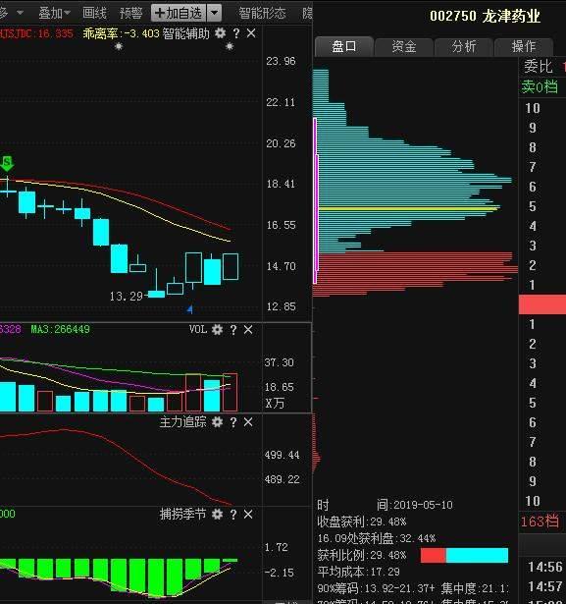Close the VOL volume panel
This screenshot has width=566, height=604.
(x=248, y=330)
